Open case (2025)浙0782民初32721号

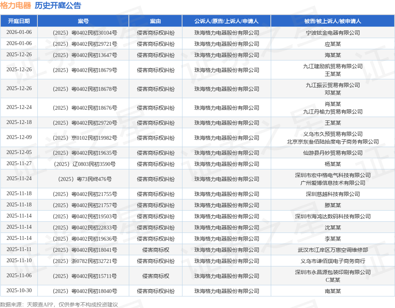[85, 261]
